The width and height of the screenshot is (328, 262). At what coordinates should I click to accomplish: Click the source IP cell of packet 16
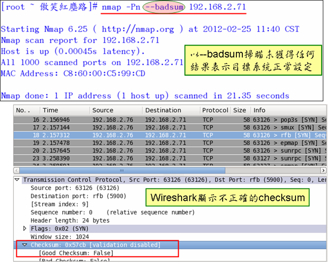[113, 120]
